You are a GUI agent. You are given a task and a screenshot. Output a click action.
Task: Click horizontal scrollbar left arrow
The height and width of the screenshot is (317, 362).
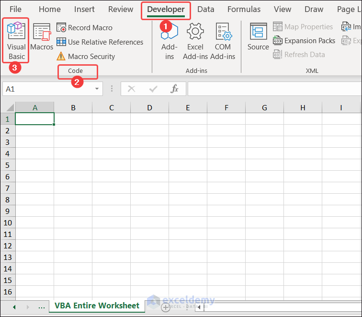pyautogui.click(x=199, y=307)
